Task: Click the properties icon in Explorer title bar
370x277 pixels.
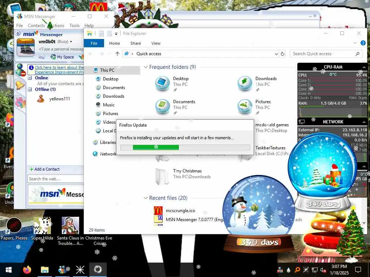Action: click(x=102, y=34)
